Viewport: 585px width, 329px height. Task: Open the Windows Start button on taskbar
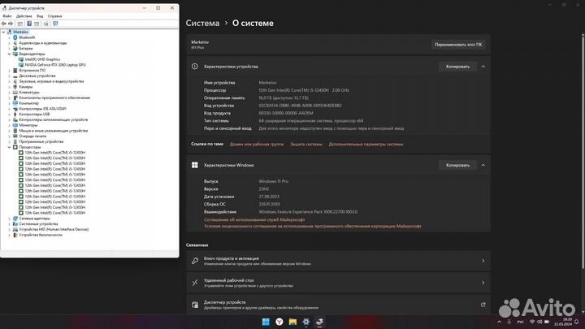(x=266, y=322)
